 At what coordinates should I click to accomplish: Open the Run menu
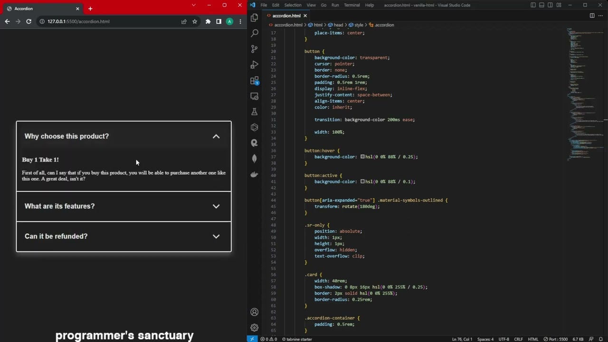pos(335,5)
